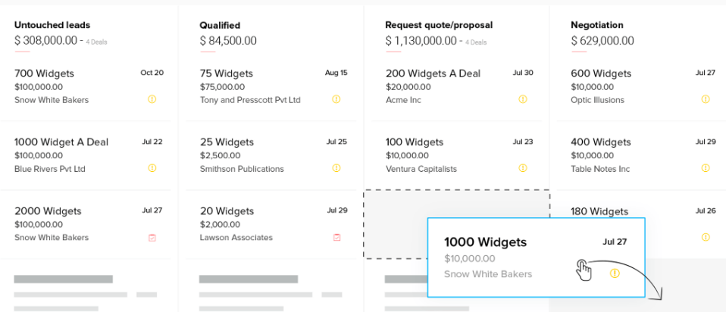726x312 pixels.
Task: Open the 700 Widgets deal title
Action: (44, 73)
